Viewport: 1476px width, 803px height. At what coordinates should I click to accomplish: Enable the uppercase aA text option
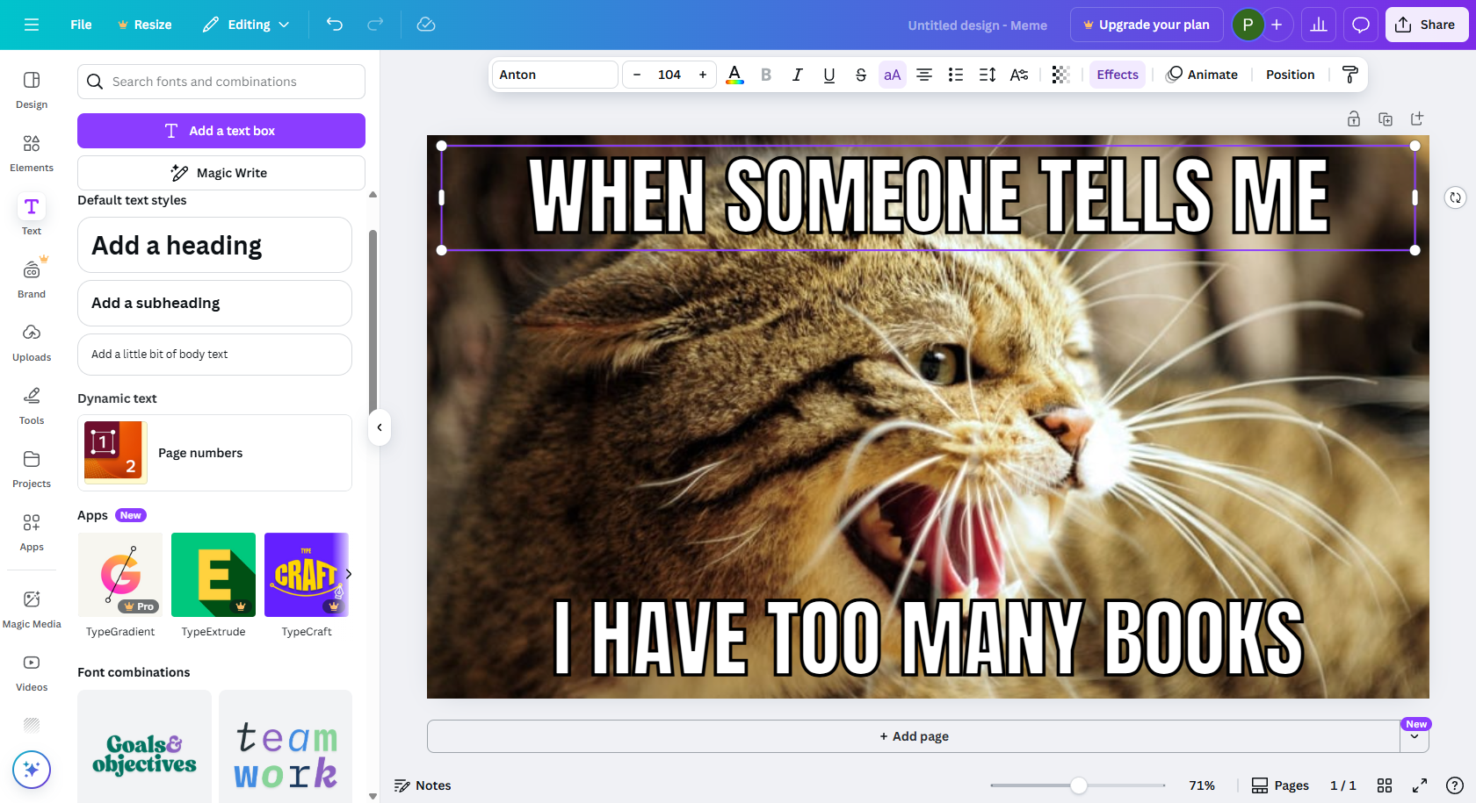pyautogui.click(x=892, y=75)
